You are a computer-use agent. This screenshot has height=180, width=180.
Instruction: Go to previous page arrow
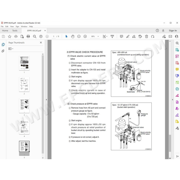pos(41,37)
